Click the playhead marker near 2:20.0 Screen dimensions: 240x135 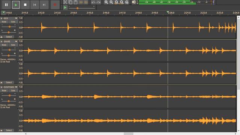point(168,12)
